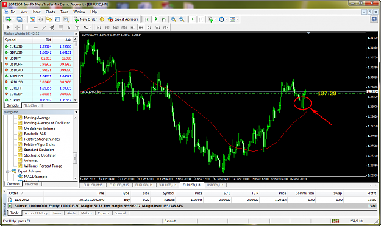Switch to Tick Chart tab

tap(31, 105)
